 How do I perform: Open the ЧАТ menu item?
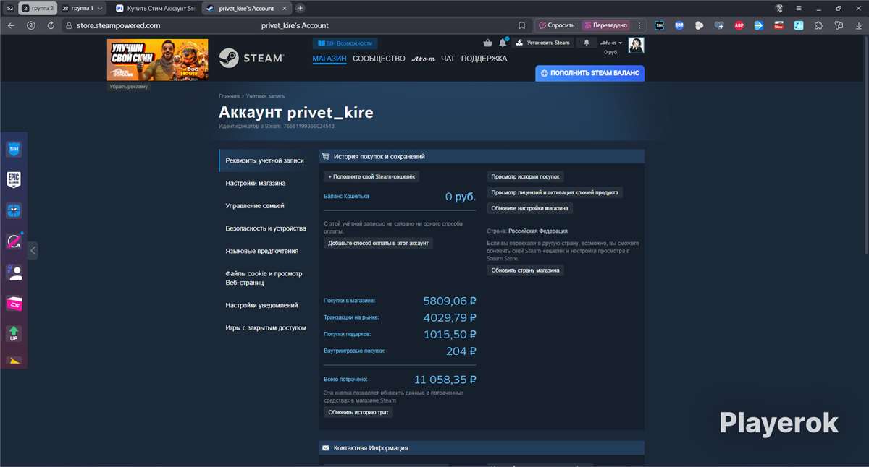(x=448, y=59)
